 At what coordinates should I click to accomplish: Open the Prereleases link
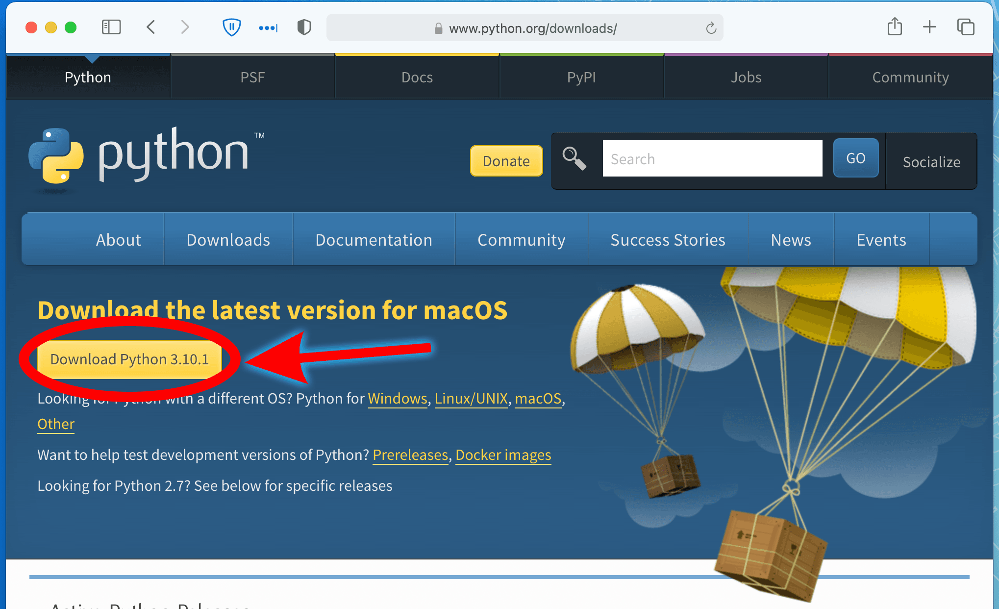[410, 455]
